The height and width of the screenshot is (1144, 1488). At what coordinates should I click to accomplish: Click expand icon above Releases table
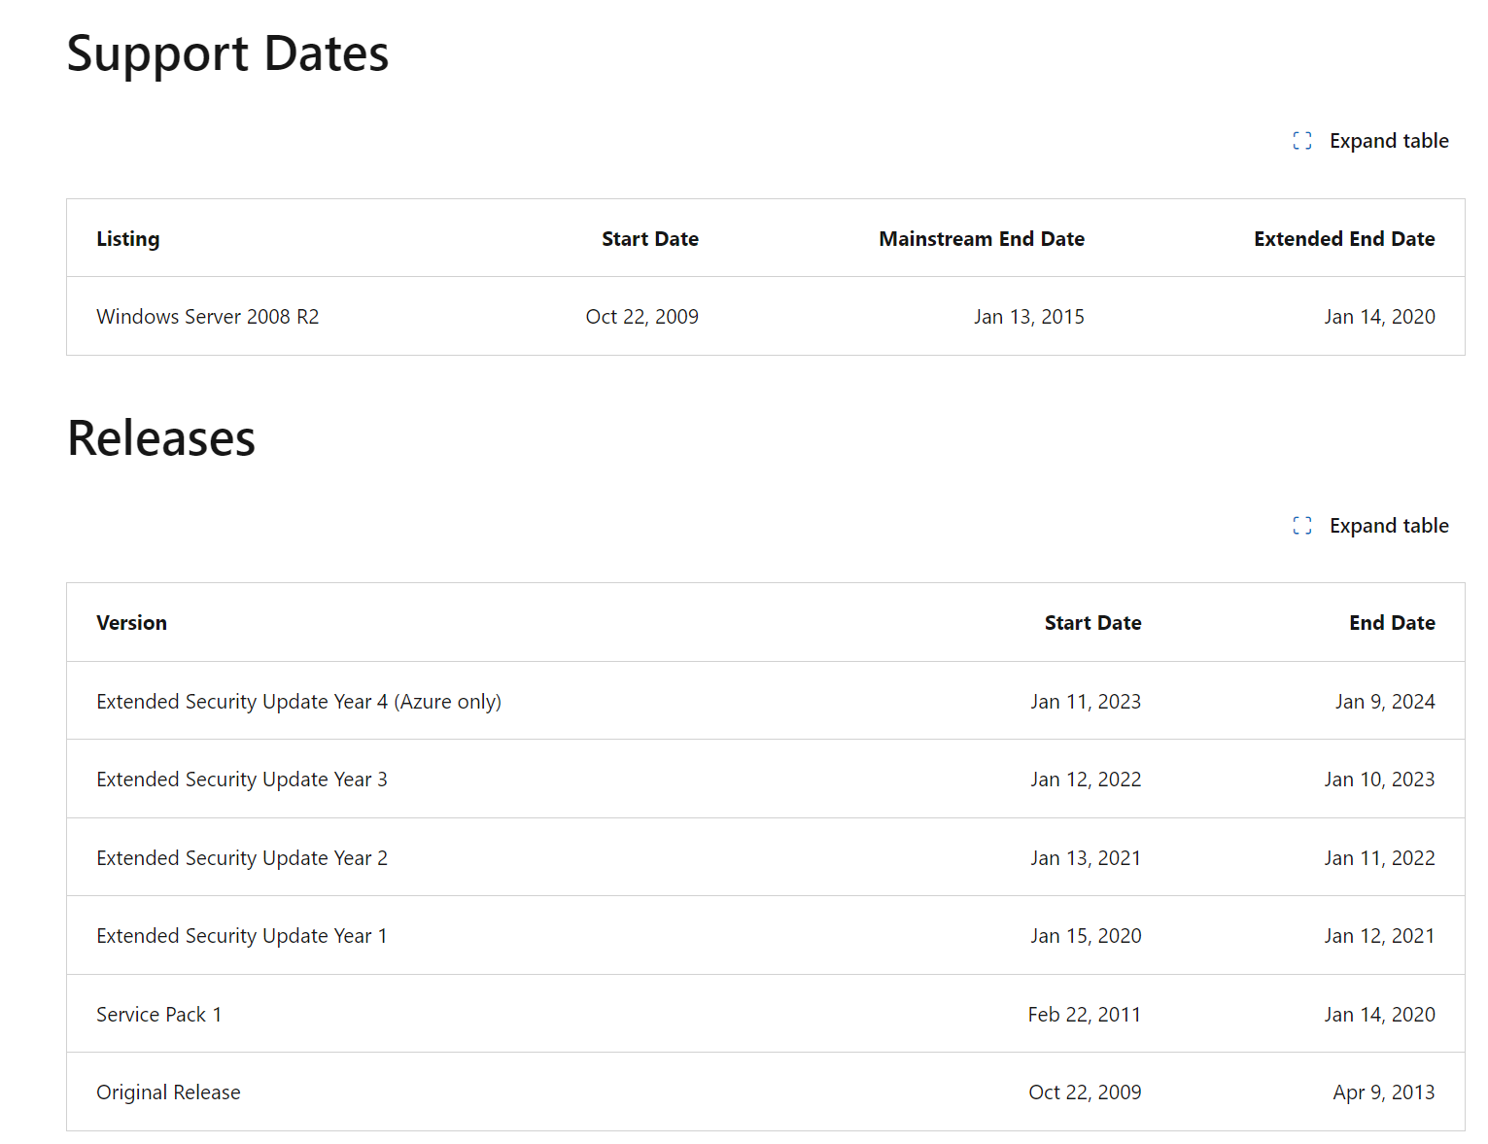(1302, 526)
